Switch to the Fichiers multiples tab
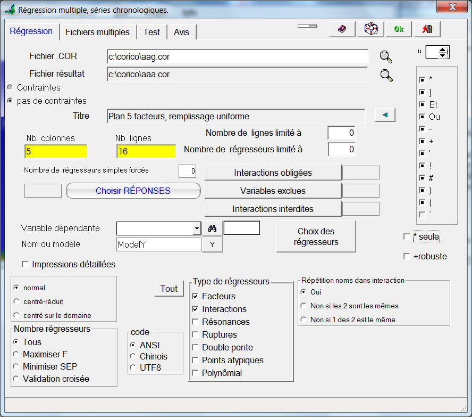Screen dimensions: 472x417 click(97, 32)
